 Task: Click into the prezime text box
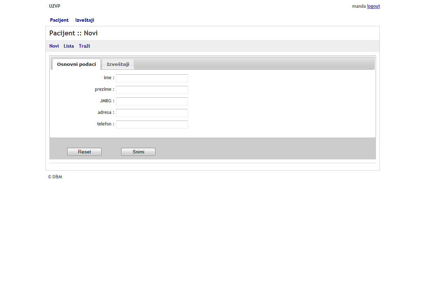tap(152, 90)
